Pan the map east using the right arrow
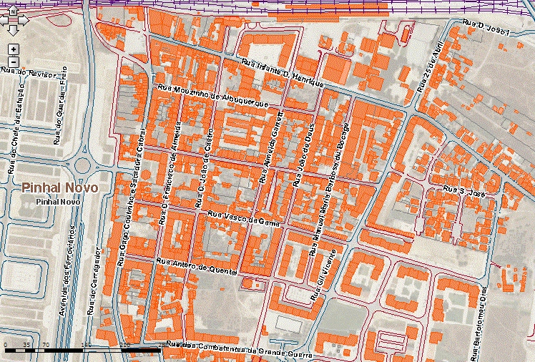The image size is (535, 362). click(x=24, y=21)
